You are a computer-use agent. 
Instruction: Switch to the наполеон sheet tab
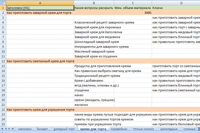[25, 129]
